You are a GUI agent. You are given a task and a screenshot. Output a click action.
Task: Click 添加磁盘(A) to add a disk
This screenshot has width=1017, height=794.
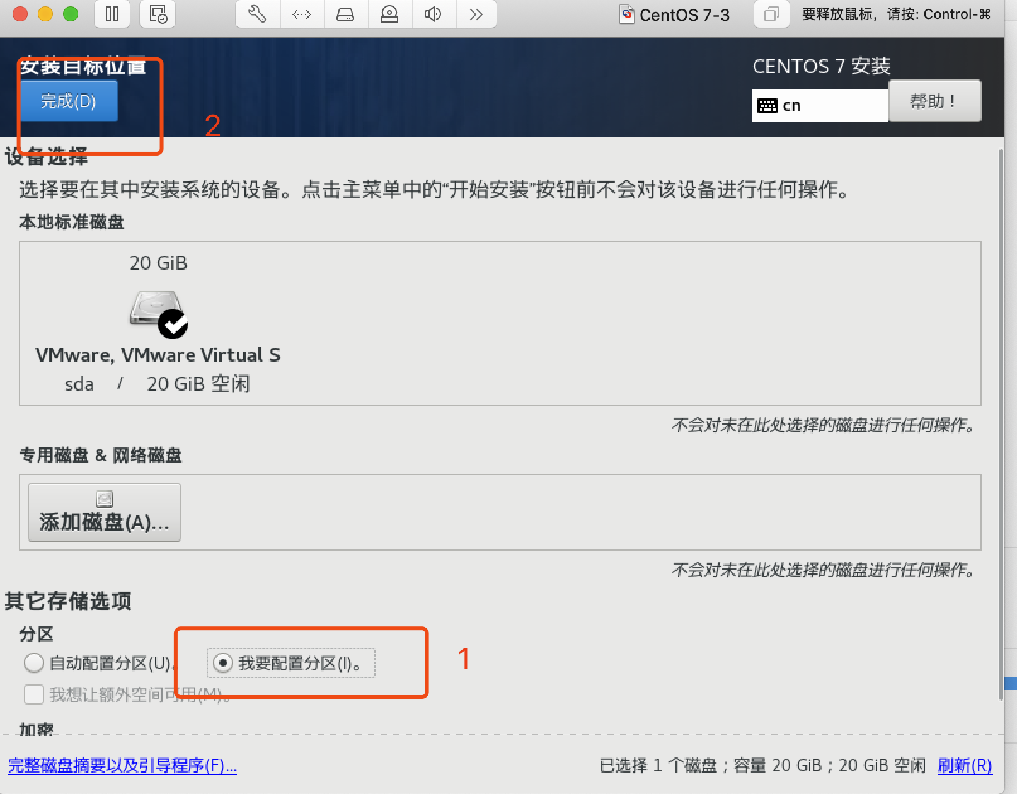[x=104, y=512]
